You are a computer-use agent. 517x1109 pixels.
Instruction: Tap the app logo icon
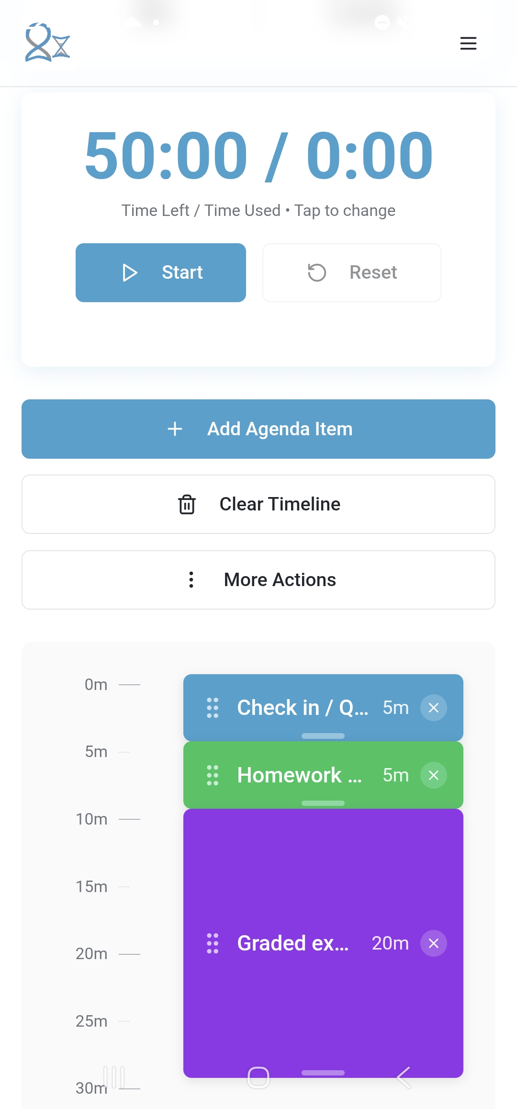[x=47, y=43]
